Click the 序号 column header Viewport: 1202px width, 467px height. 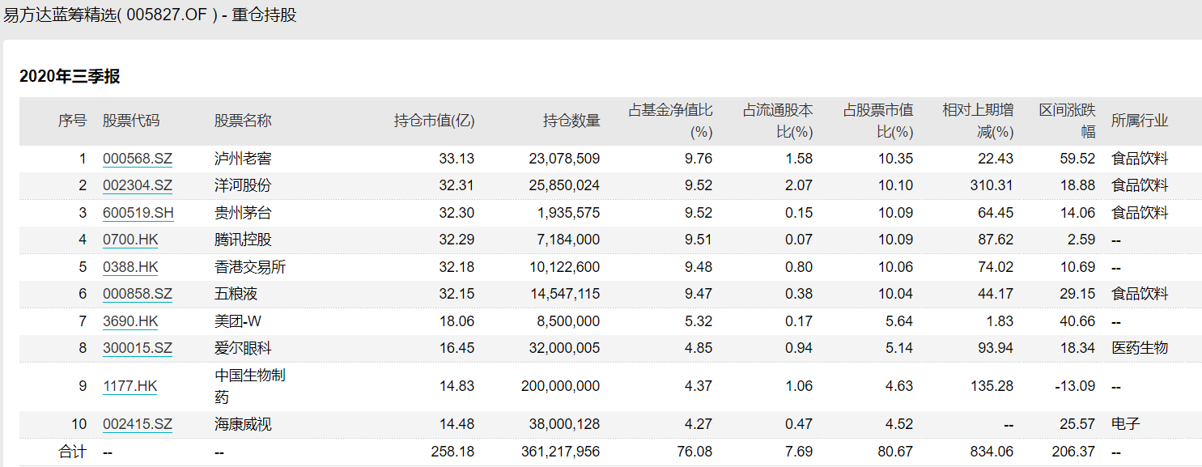tap(72, 121)
